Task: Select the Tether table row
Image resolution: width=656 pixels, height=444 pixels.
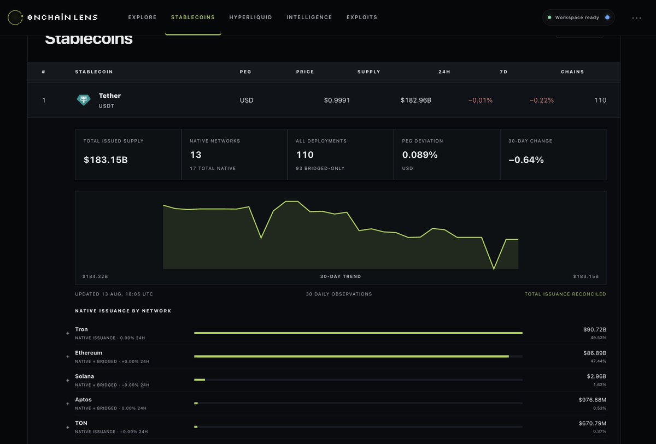Action: click(x=324, y=100)
